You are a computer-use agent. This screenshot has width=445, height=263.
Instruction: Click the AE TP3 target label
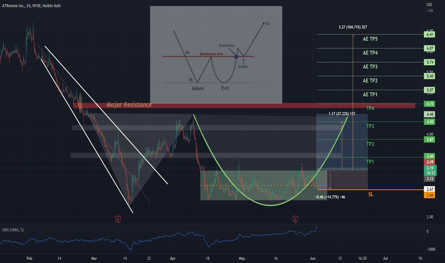(x=370, y=67)
